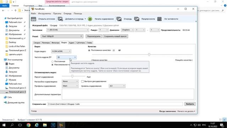Image resolution: width=227 pixels, height=128 pixels.
Task: Go back in Explorer window
Action: (3, 10)
